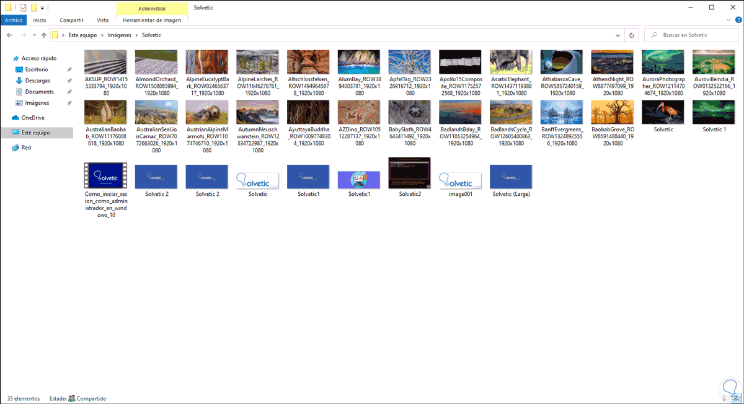Select the AuroraPhotographer image thumbnail
Screen dimensions: 744x404
pos(663,62)
